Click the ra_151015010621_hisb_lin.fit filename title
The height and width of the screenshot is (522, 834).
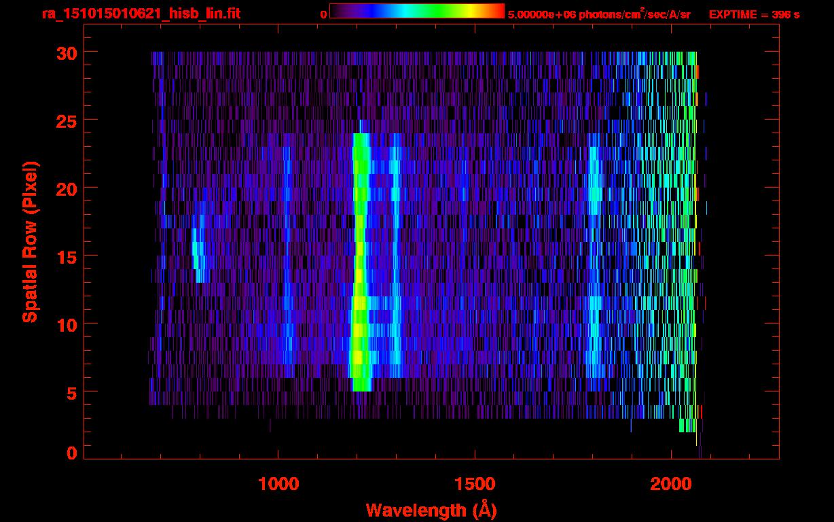pyautogui.click(x=141, y=14)
